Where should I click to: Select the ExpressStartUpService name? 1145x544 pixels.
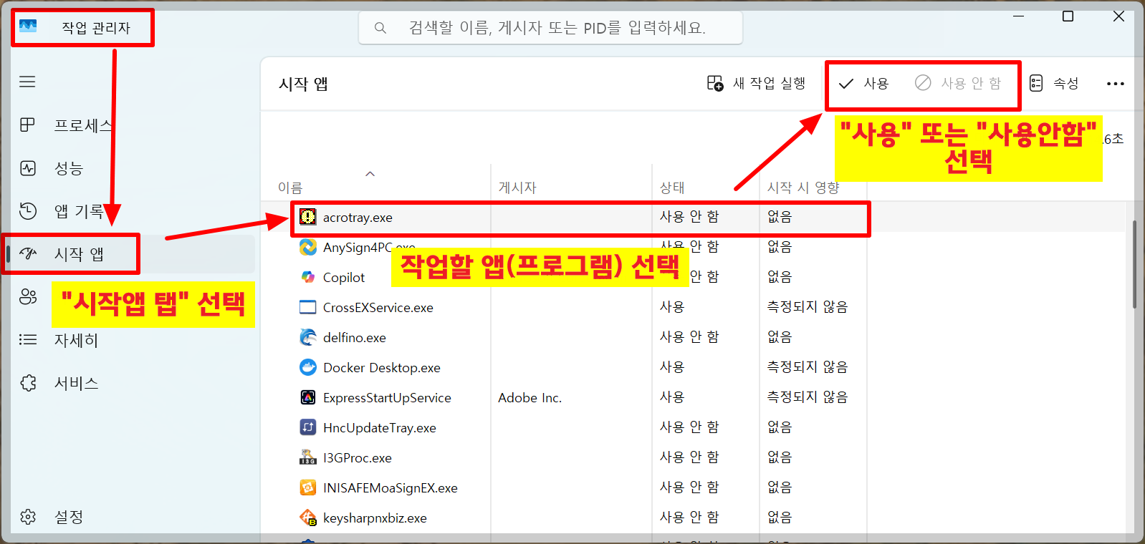coord(387,398)
